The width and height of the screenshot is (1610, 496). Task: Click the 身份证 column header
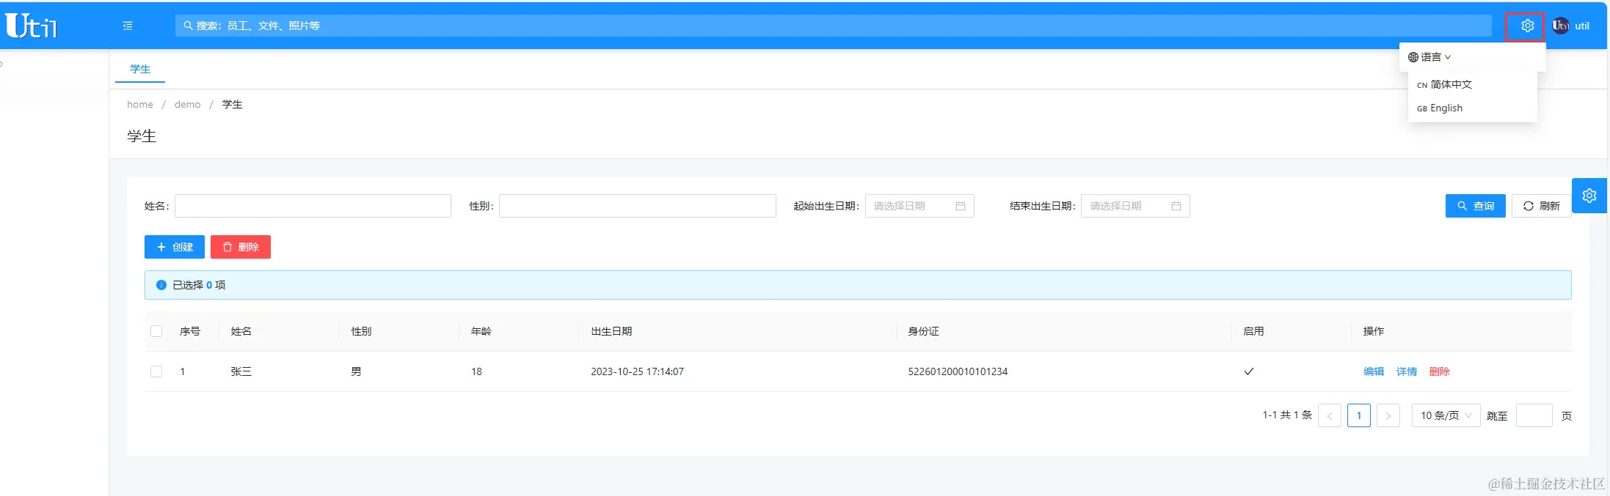tap(923, 331)
